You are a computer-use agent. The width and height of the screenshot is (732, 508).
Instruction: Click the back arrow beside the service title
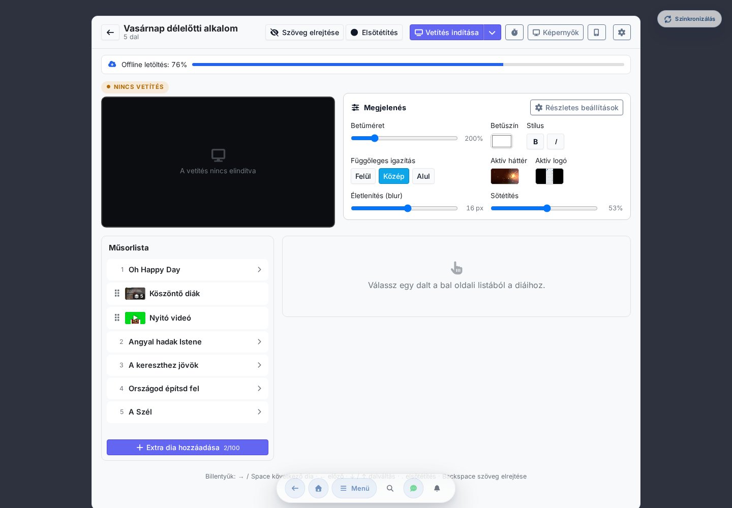coord(110,33)
